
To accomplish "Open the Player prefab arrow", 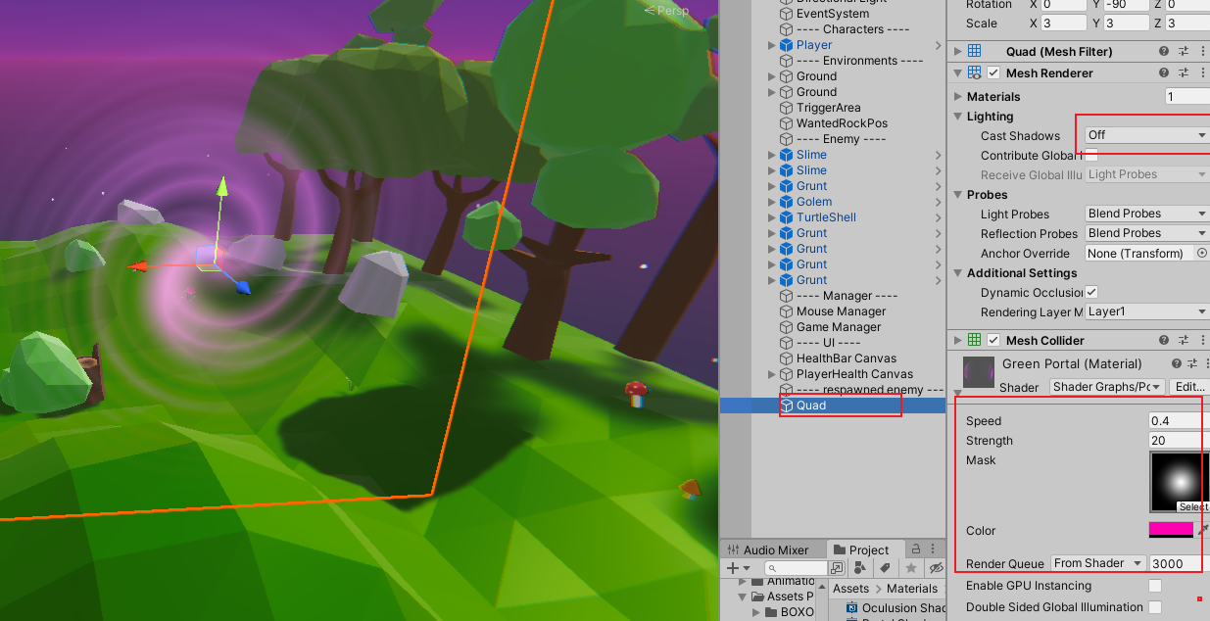I will [x=939, y=45].
